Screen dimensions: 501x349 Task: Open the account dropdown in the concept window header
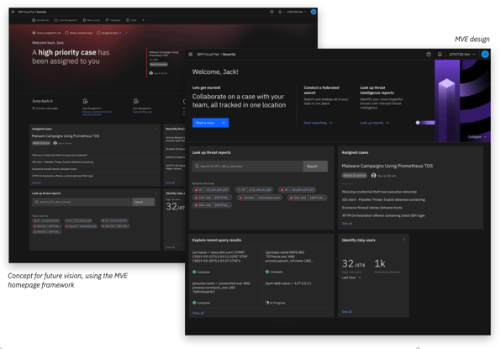coord(297,12)
